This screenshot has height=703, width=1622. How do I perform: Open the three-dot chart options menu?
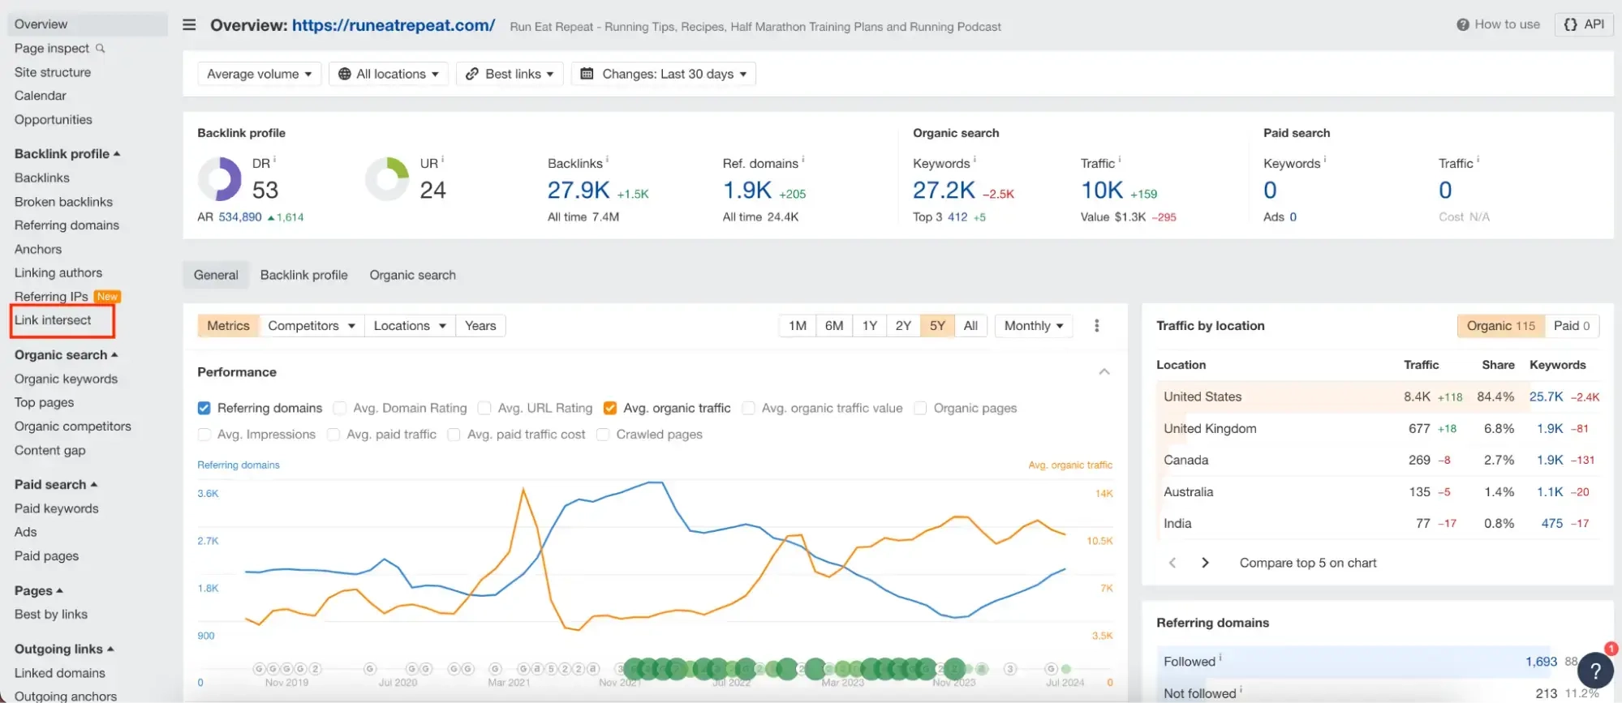click(1096, 326)
